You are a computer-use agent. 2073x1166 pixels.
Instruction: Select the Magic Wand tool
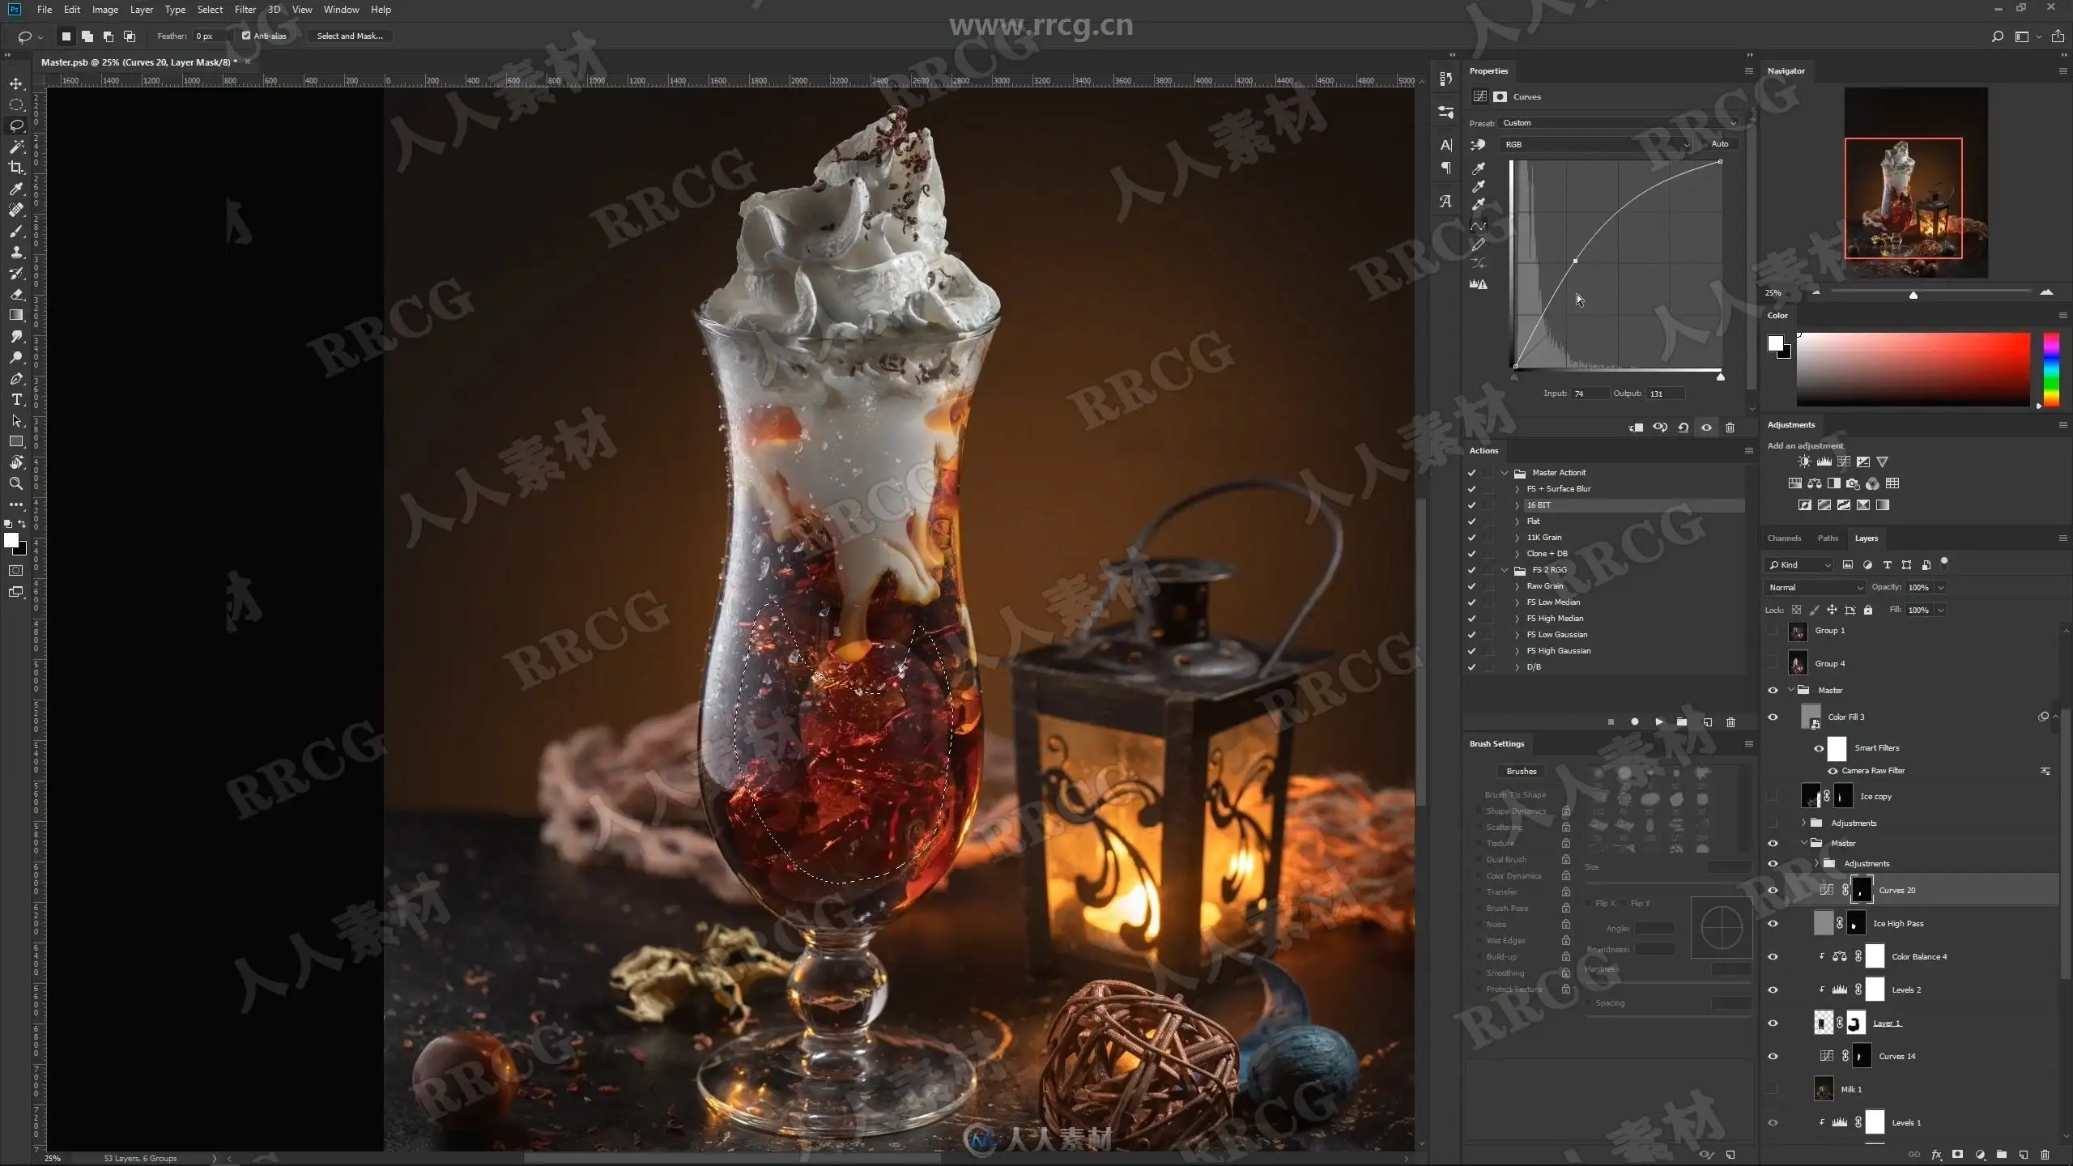tap(16, 147)
